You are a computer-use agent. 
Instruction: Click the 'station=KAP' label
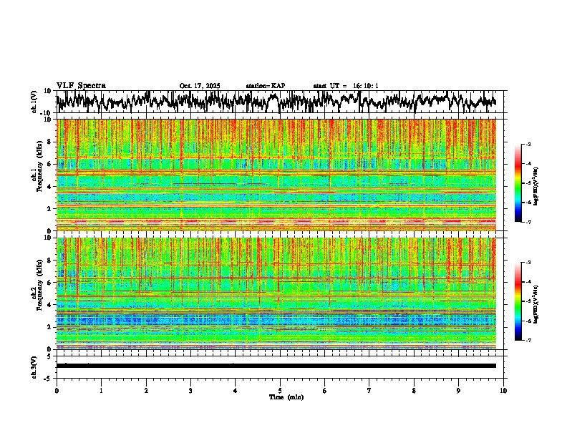[x=266, y=86]
